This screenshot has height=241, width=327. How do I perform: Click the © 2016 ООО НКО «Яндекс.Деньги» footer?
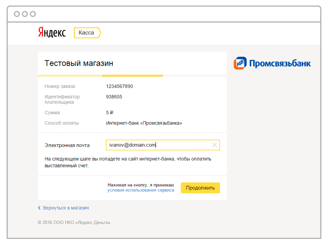click(x=74, y=222)
